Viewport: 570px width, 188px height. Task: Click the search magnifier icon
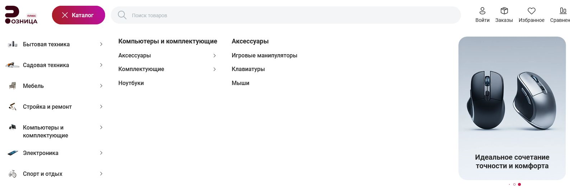pyautogui.click(x=122, y=15)
